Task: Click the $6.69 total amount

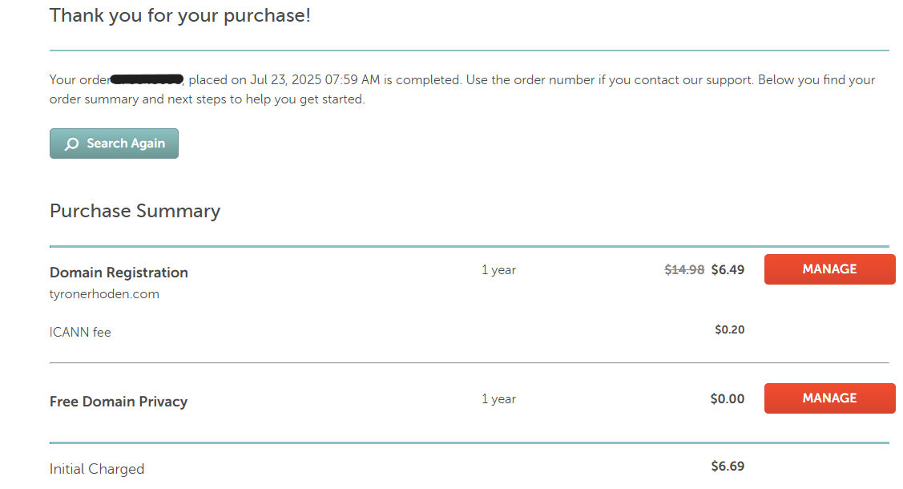Action: (x=728, y=466)
